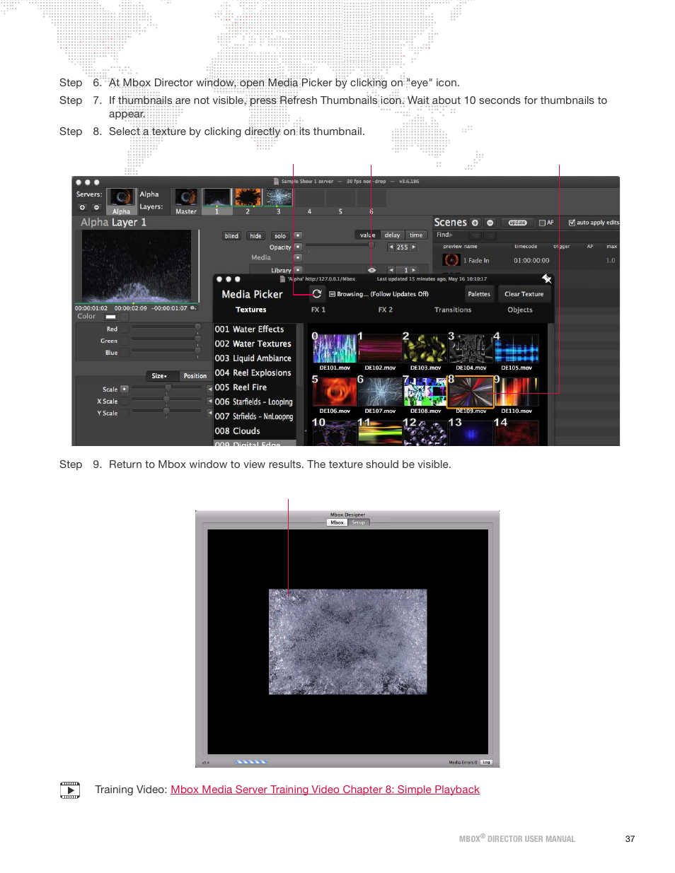Click the arrow right of Y Scale slider

[x=210, y=413]
